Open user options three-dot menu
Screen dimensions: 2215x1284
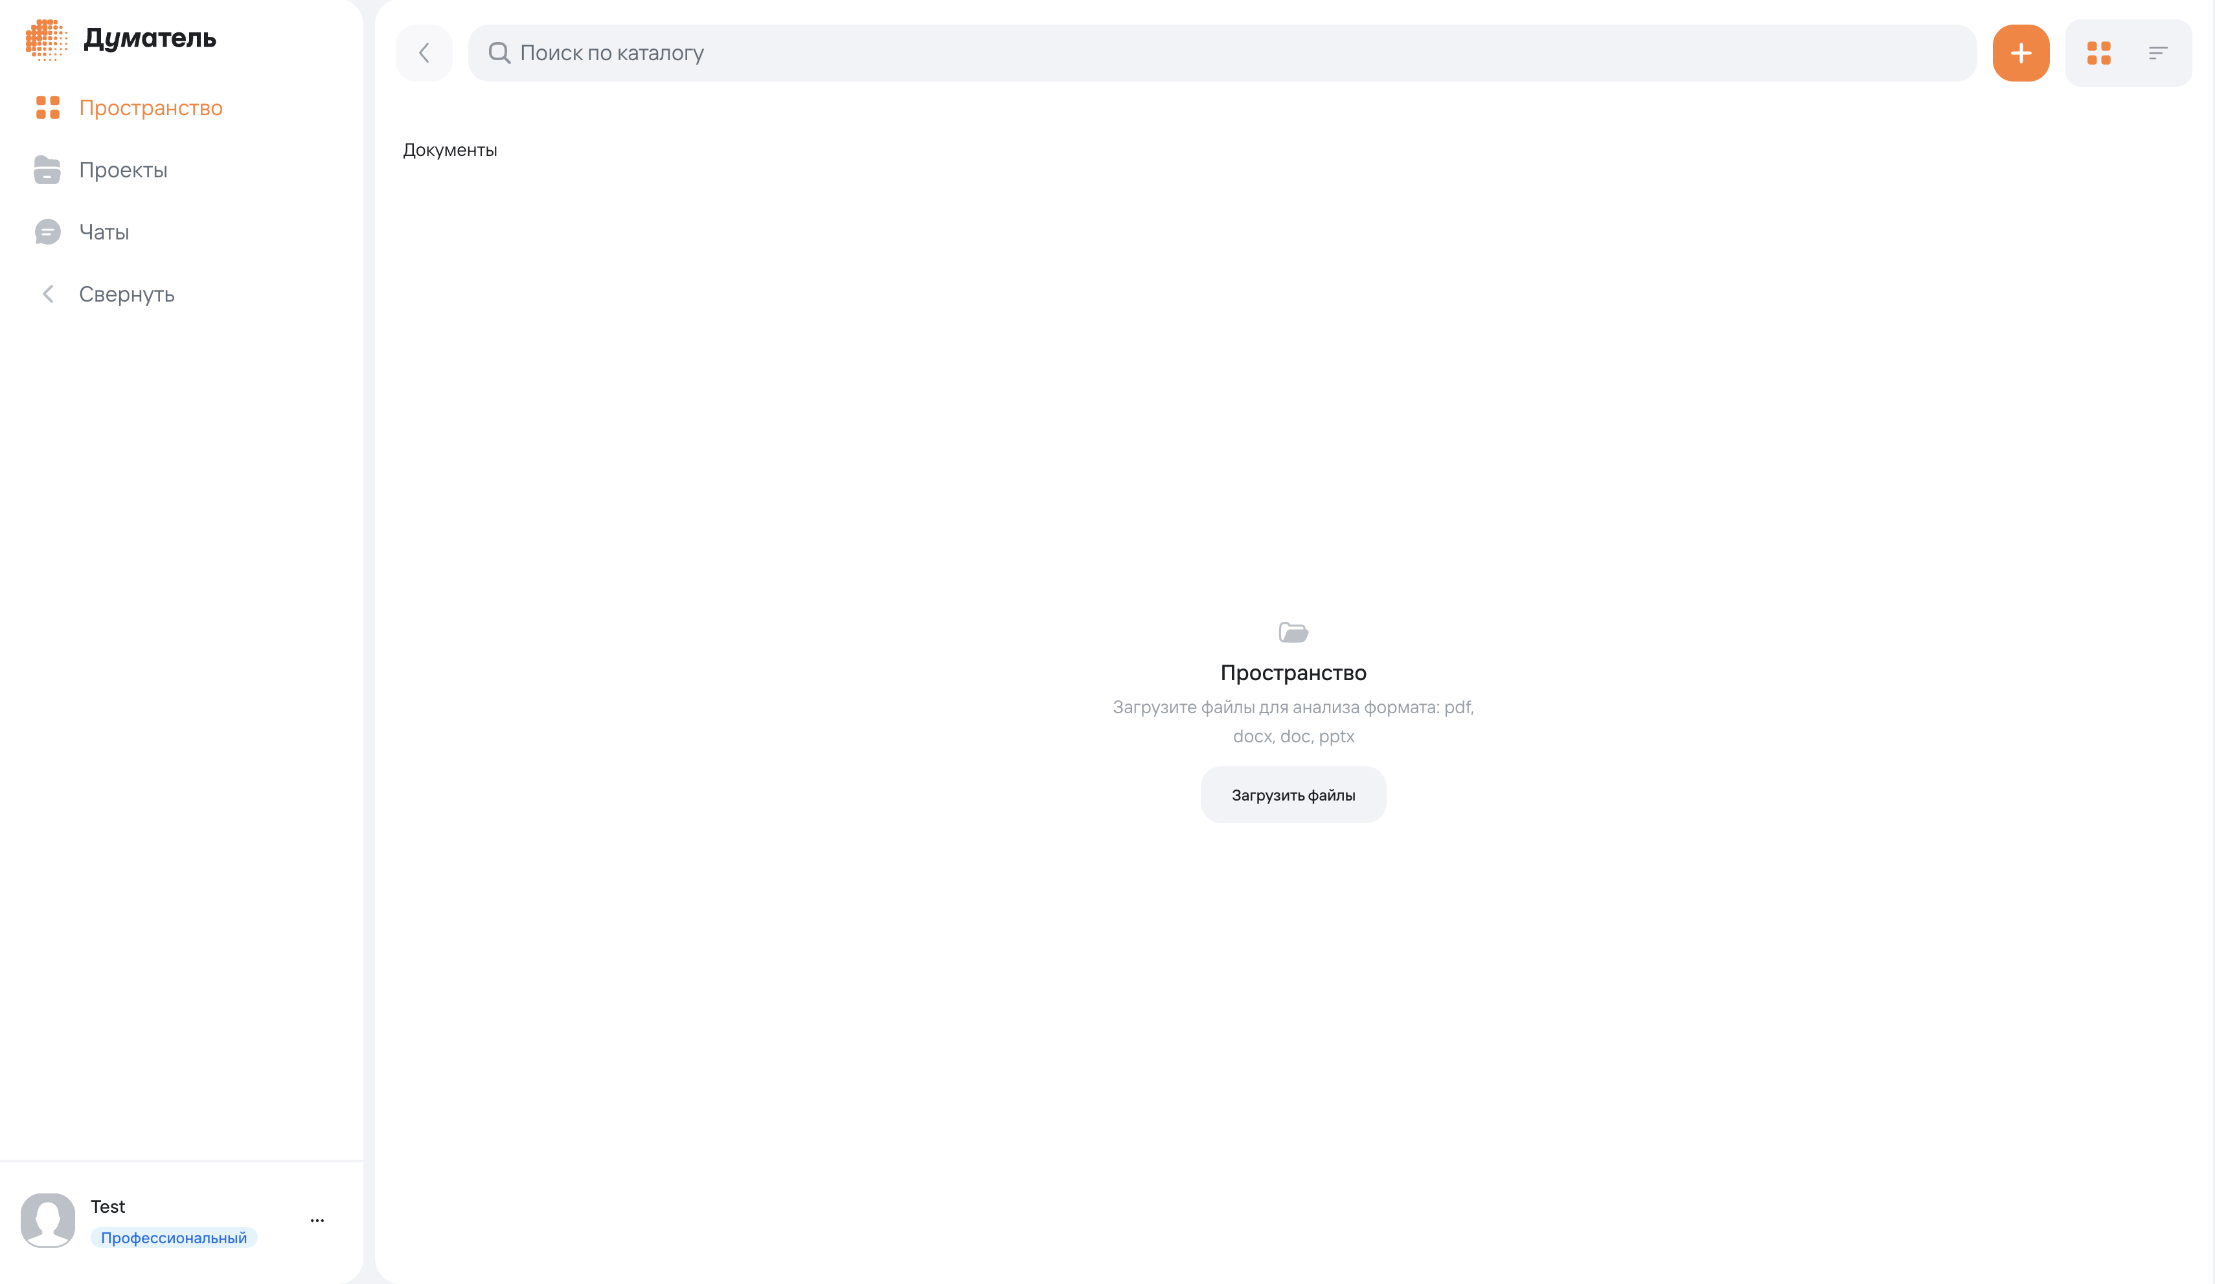[x=317, y=1220]
